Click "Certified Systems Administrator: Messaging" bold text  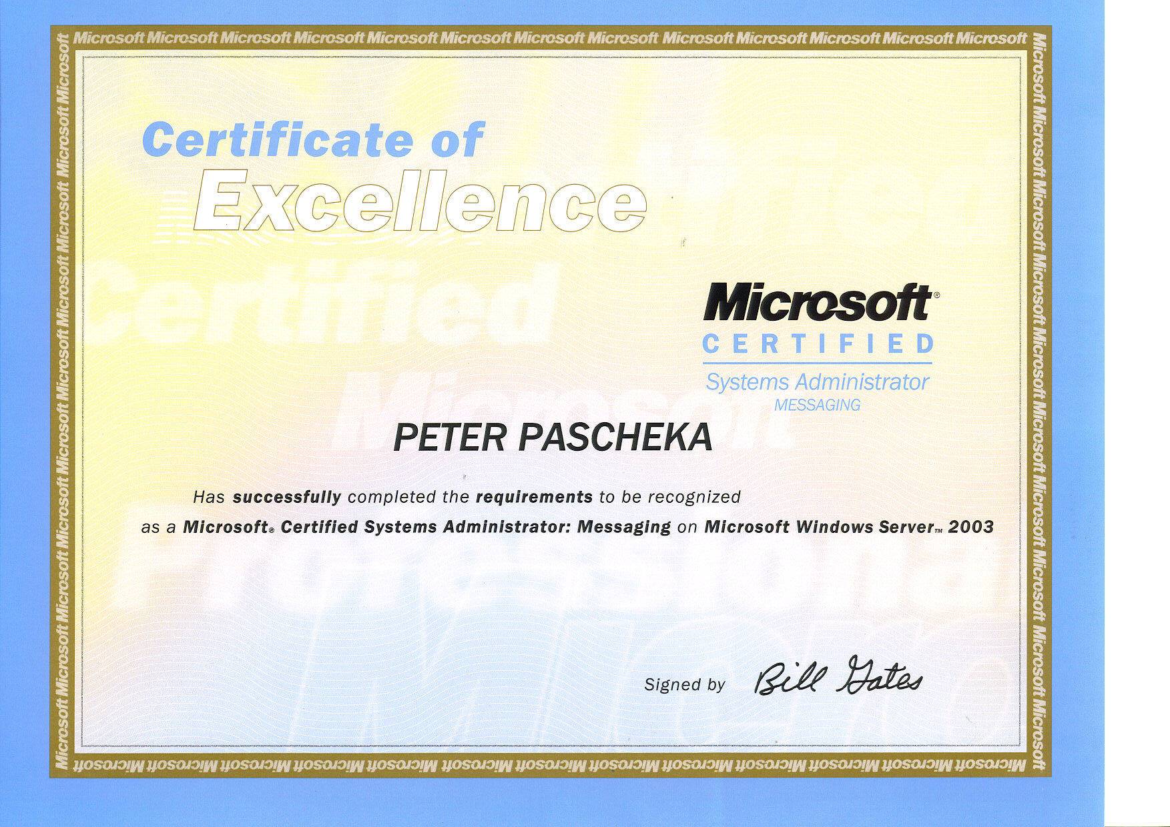[475, 527]
